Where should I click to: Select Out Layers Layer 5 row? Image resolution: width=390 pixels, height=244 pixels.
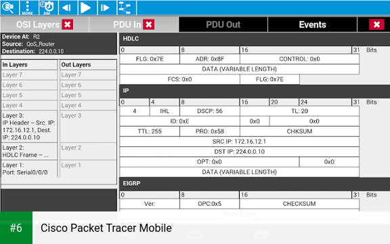click(x=88, y=95)
